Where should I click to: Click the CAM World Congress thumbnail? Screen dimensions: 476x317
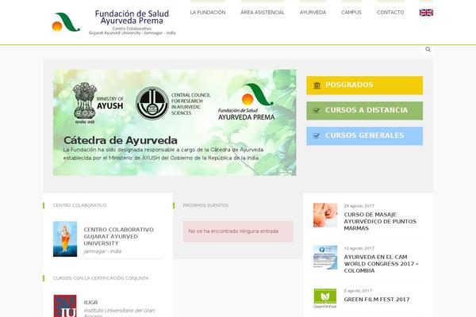325,258
